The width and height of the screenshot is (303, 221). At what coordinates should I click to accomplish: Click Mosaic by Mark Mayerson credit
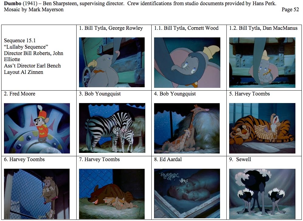[x=34, y=9]
